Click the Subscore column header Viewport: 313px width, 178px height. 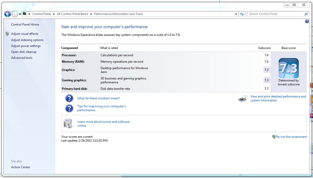click(264, 48)
